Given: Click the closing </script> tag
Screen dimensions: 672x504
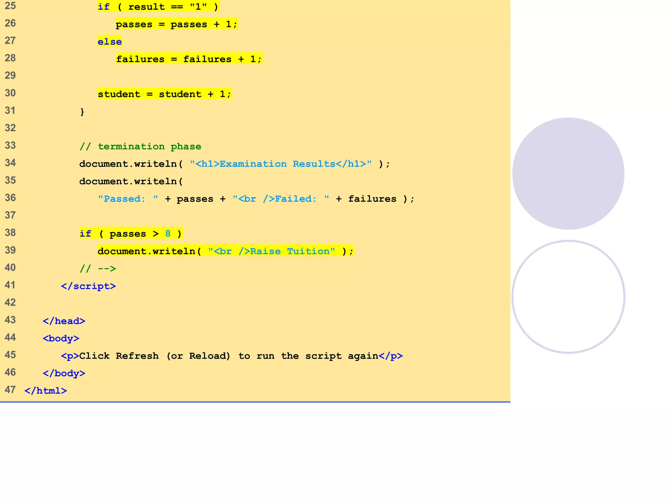Looking at the screenshot, I should 88,286.
